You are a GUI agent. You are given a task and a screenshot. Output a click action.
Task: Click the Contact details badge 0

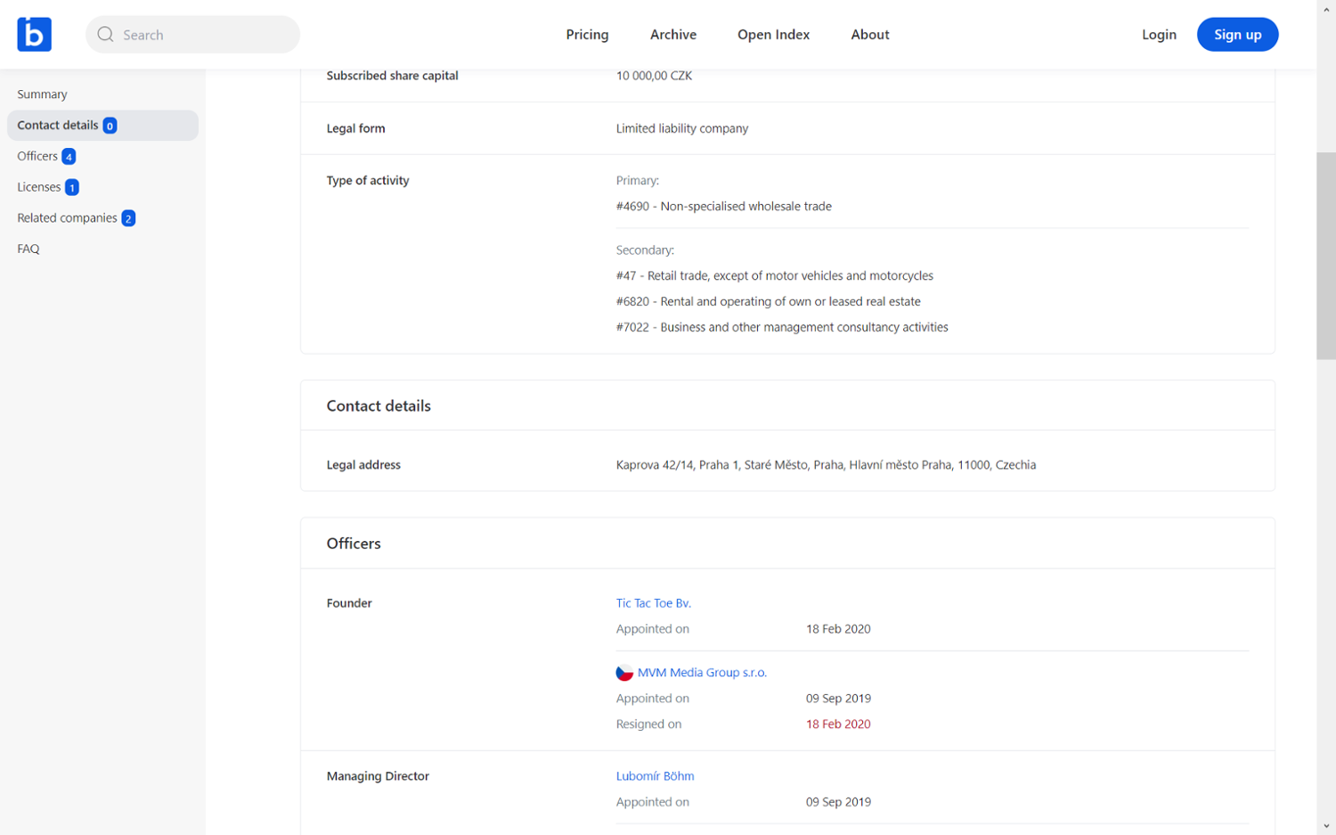point(110,126)
